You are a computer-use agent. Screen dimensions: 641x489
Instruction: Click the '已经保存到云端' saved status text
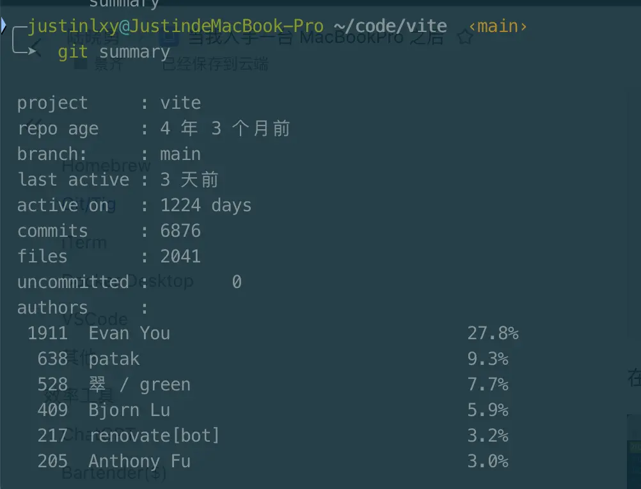tap(215, 64)
